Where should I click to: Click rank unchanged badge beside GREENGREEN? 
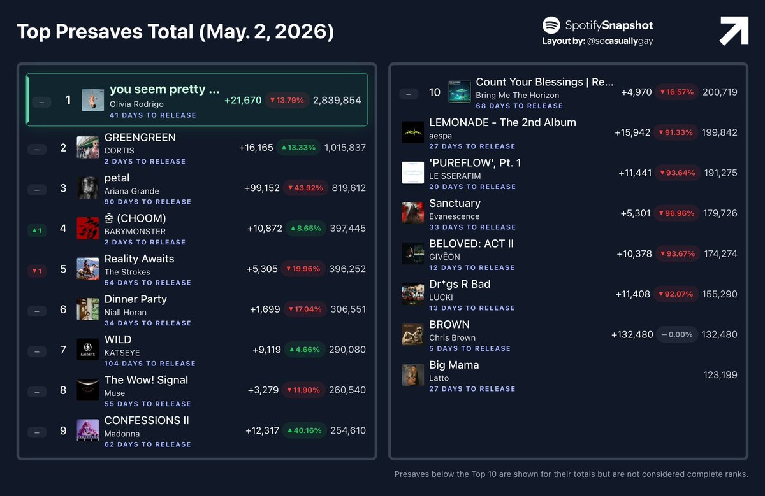37,150
